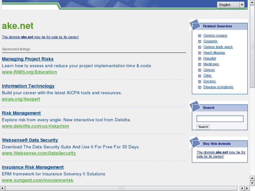This screenshot has height=191, width=255.
Task: Click the horizontal scrollbar thumb
Action: tap(121, 188)
